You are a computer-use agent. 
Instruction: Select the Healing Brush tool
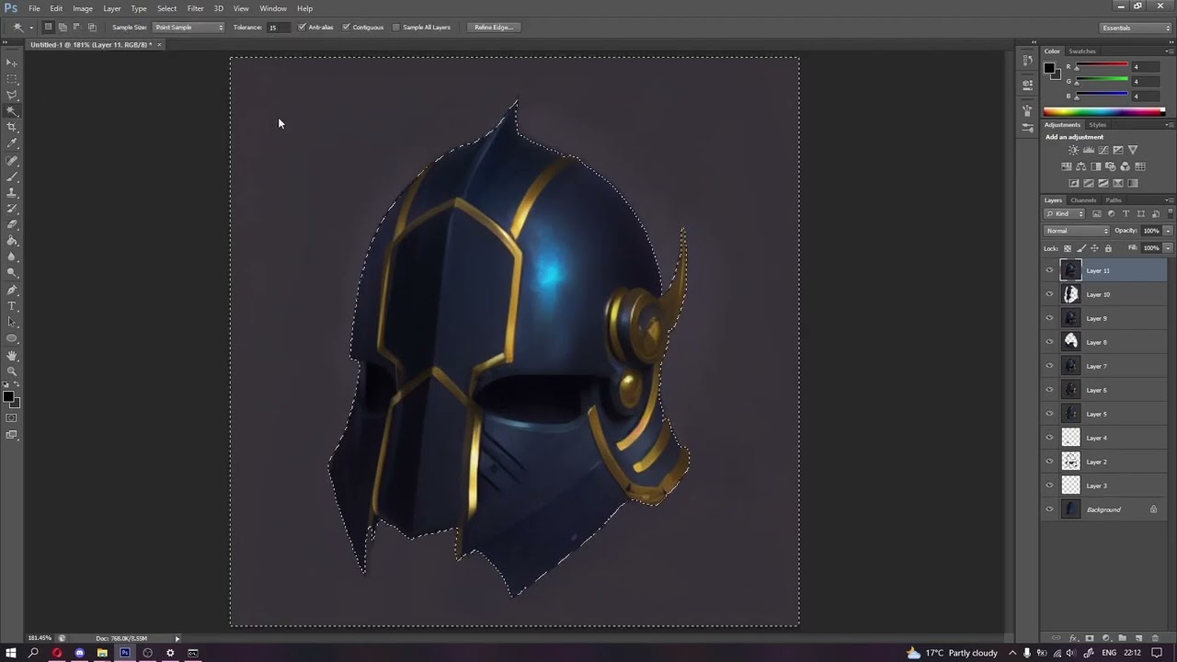click(12, 161)
